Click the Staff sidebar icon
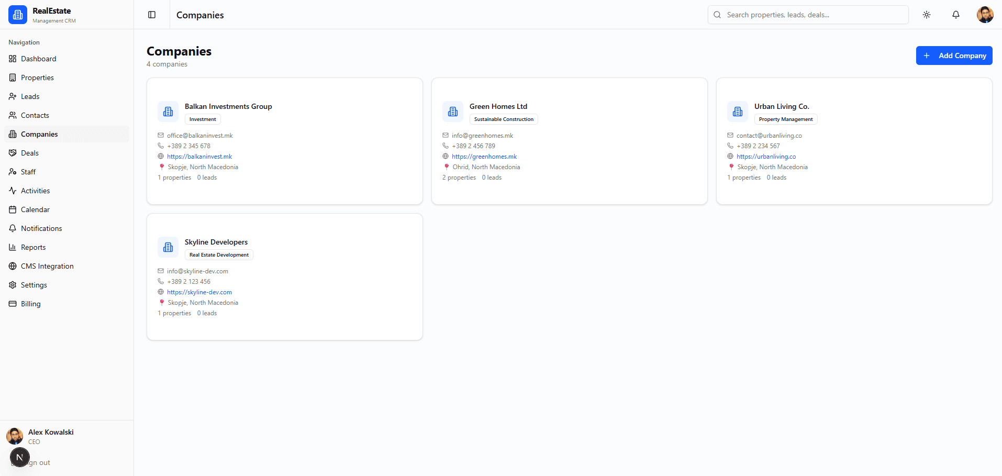 coord(13,172)
